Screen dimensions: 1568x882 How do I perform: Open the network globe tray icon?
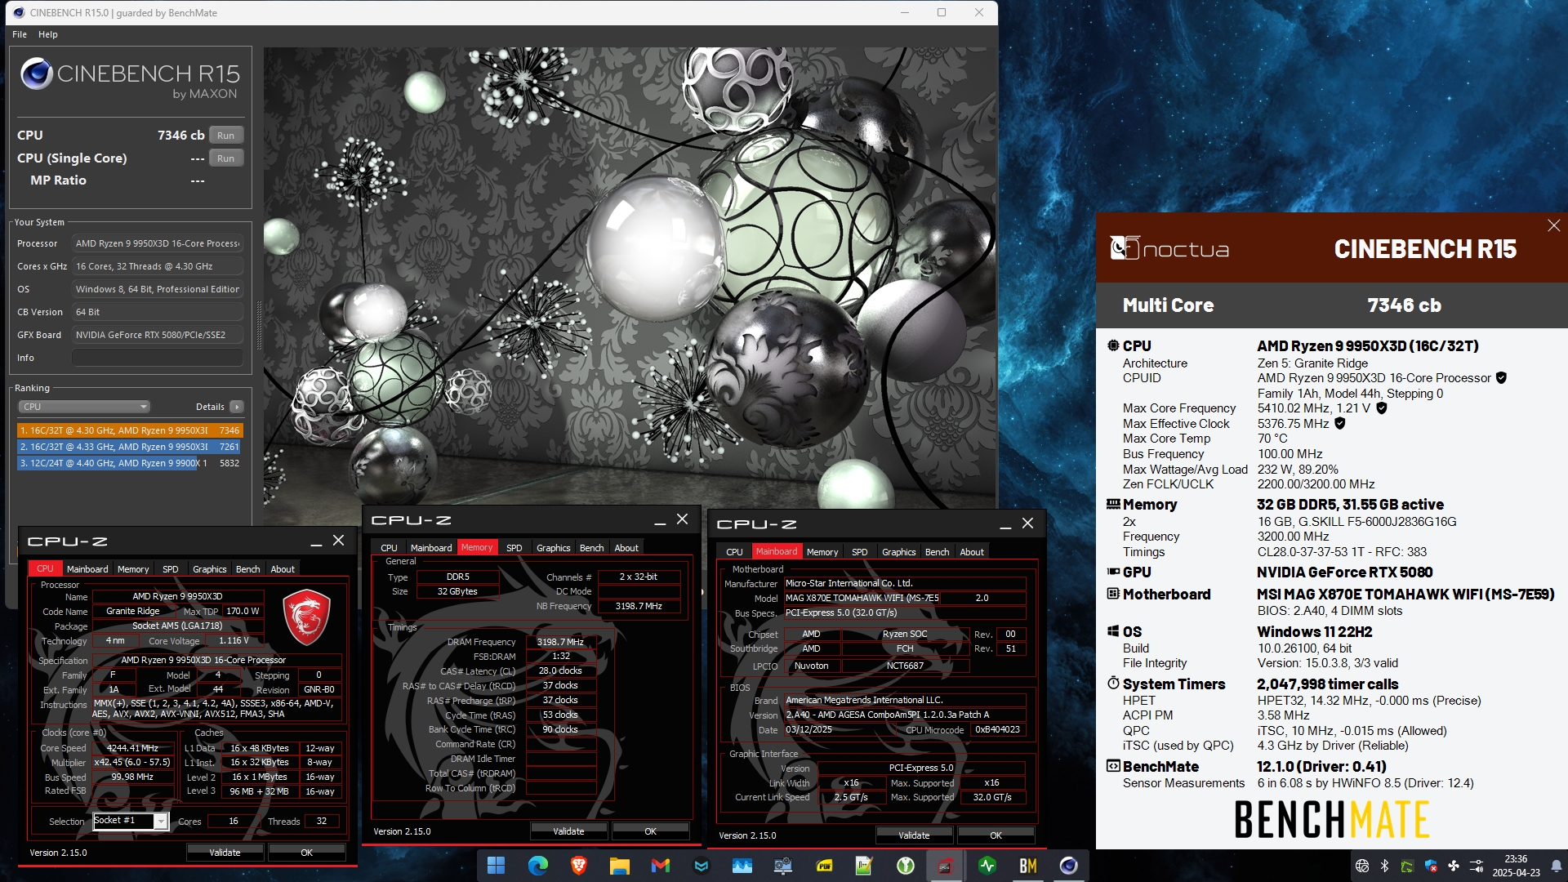point(1361,866)
